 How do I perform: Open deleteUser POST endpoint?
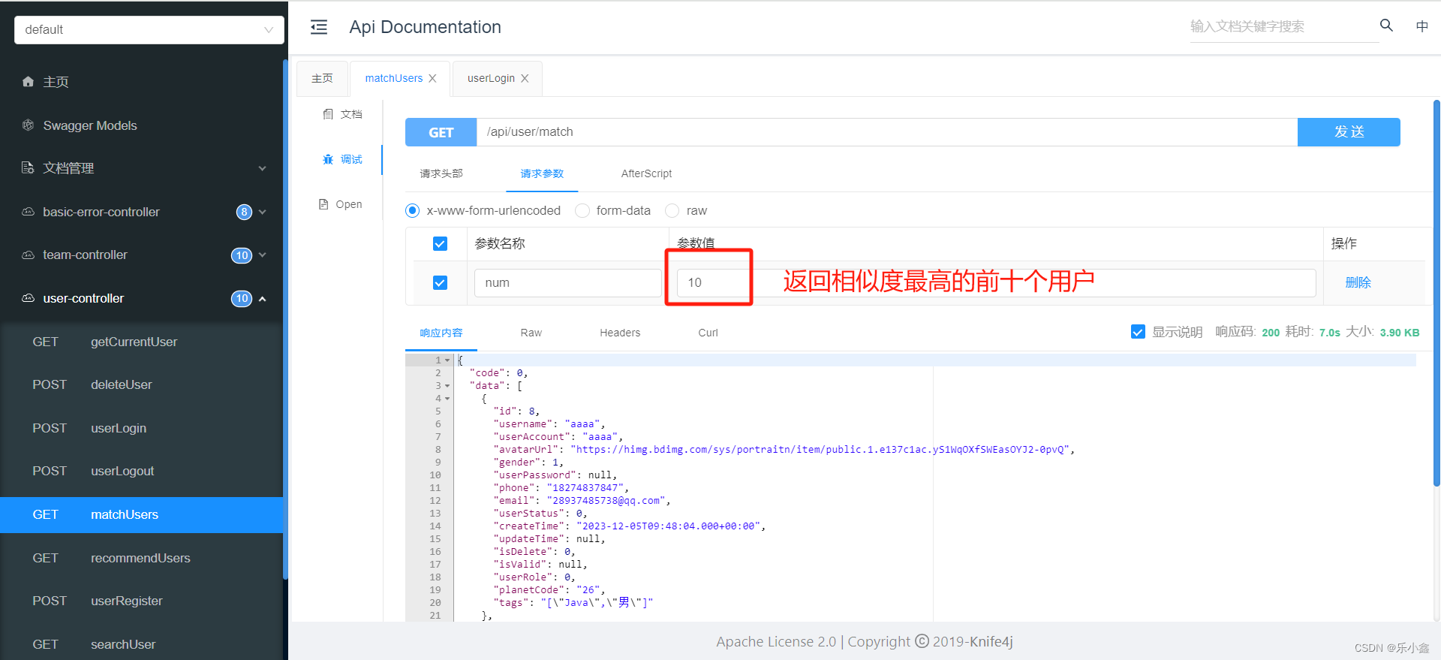pyautogui.click(x=142, y=385)
